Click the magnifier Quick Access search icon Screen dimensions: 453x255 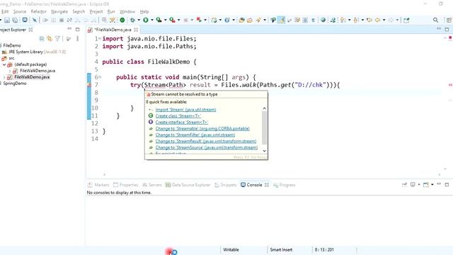coord(436,20)
